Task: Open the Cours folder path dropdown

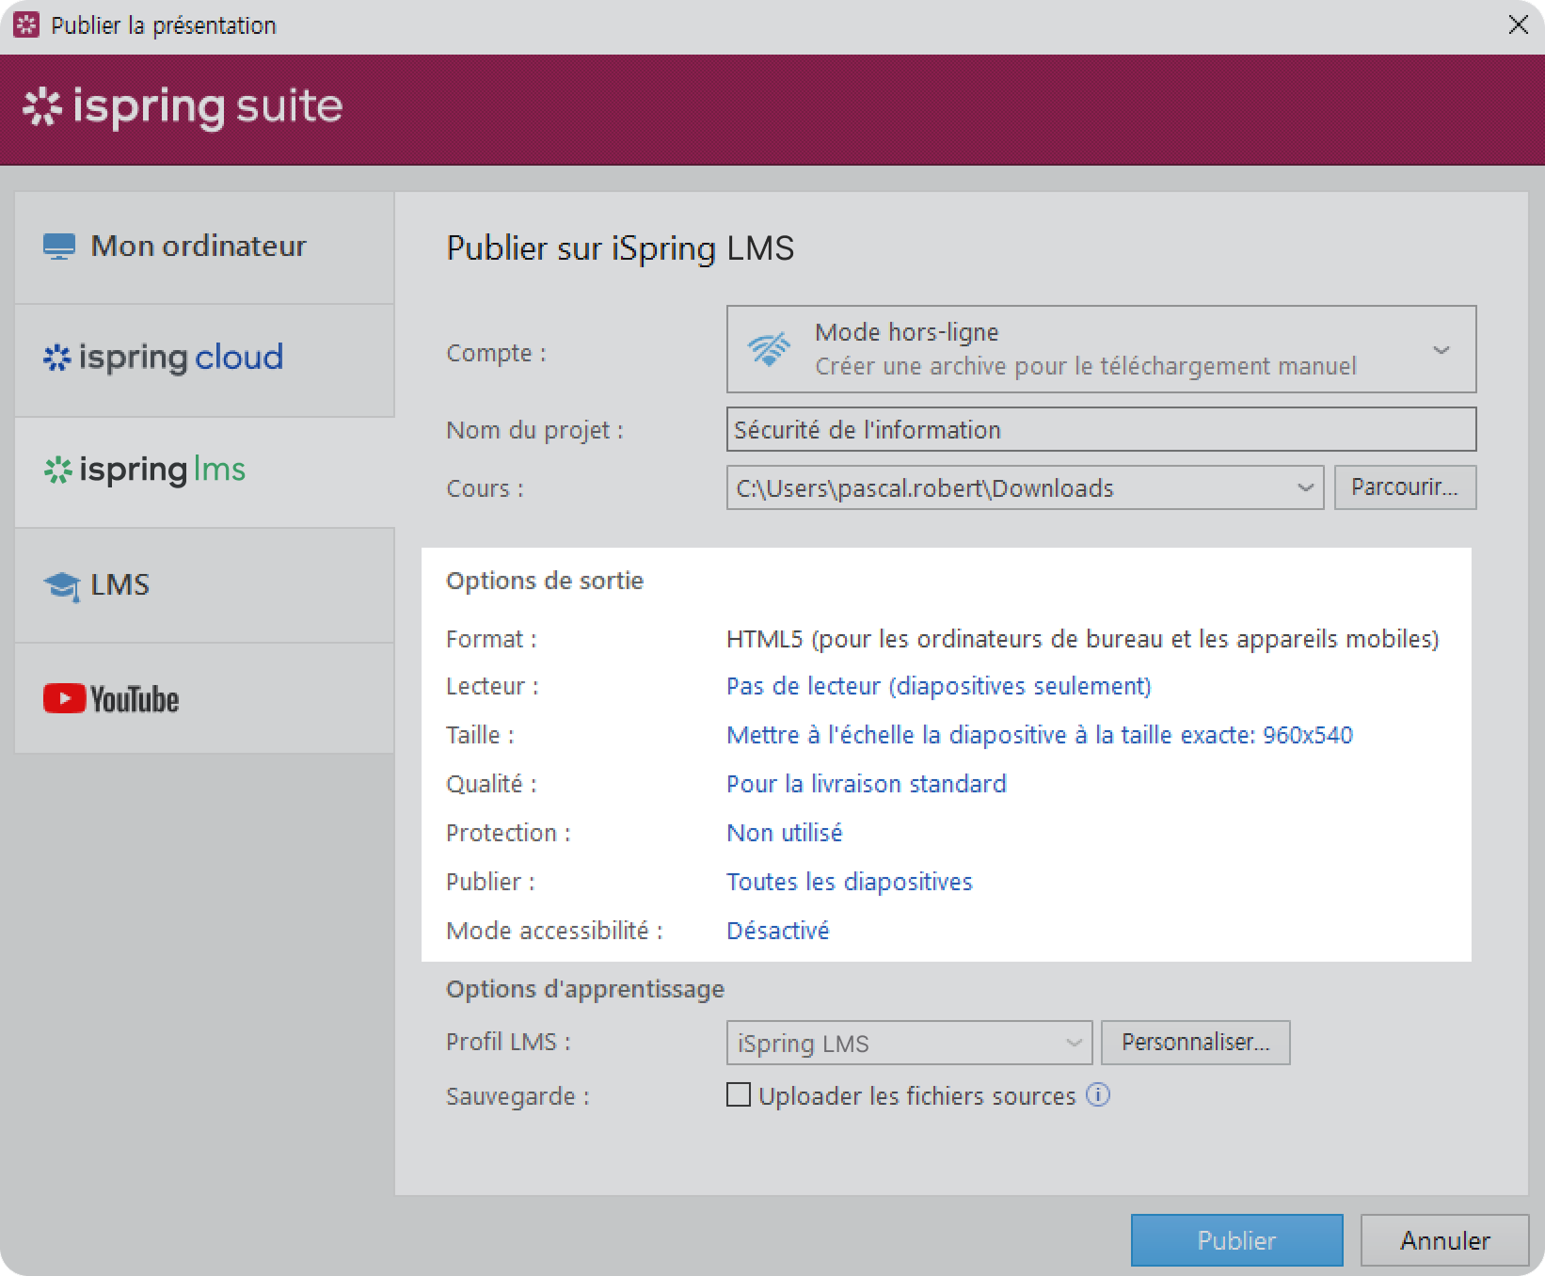Action: (1304, 487)
